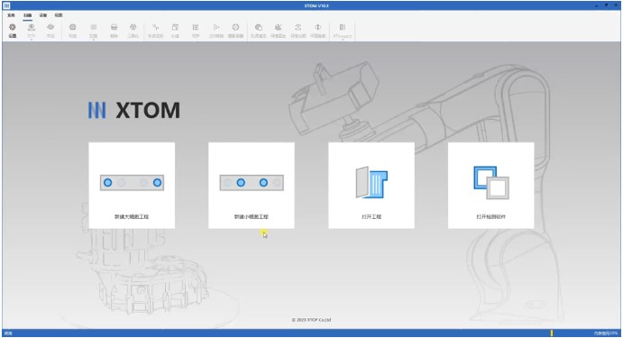Screen dimensions: 623x338
Task: Click the 打开工程 open project tile
Action: 371,186
